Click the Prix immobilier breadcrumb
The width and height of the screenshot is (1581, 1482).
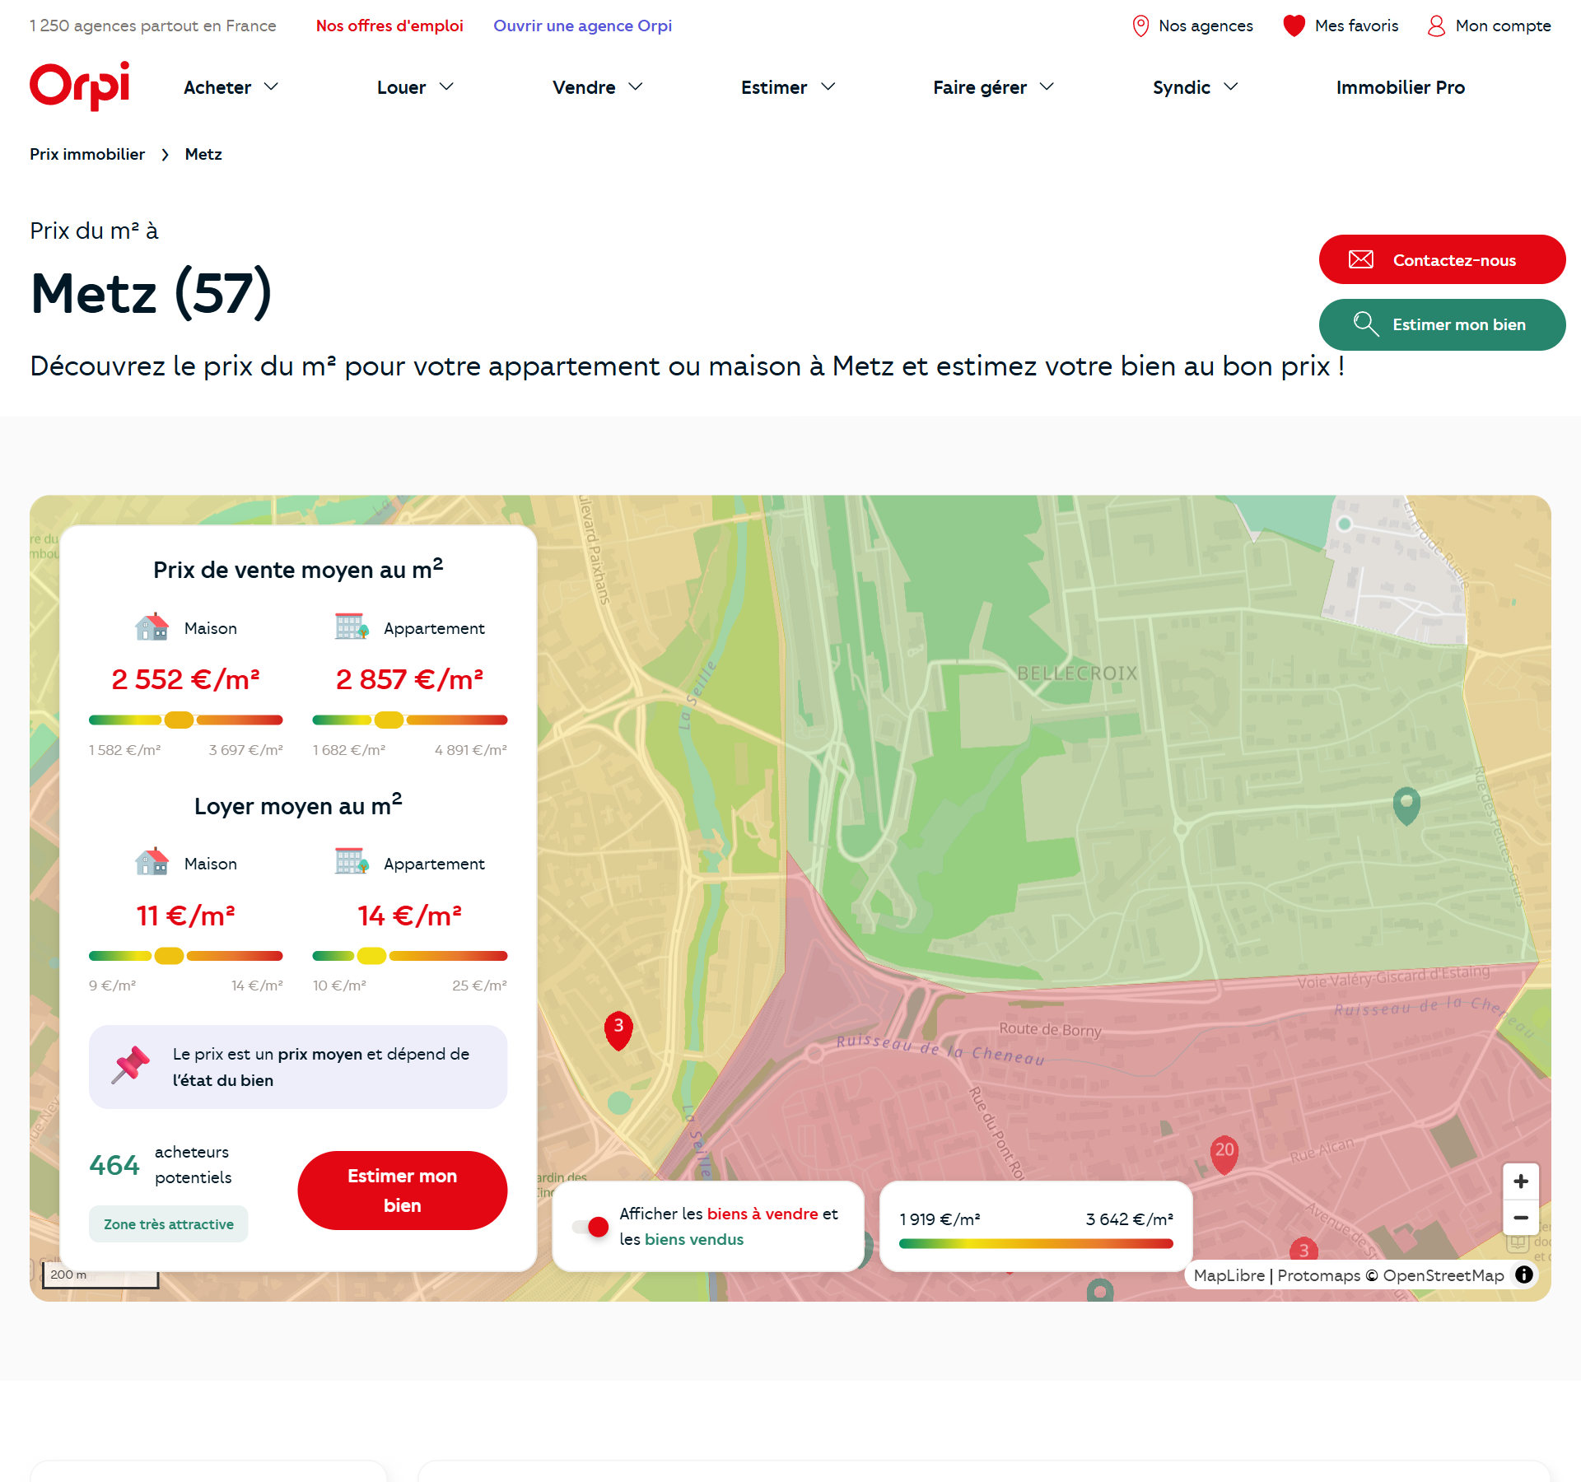[87, 154]
